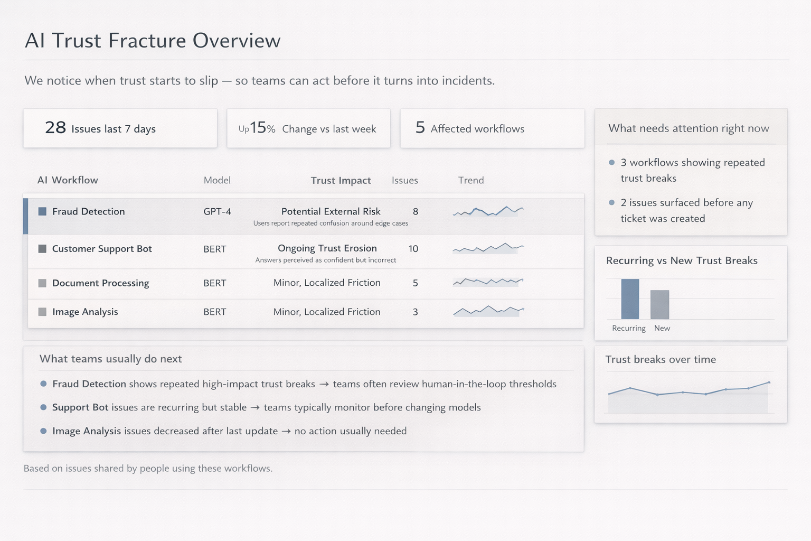The width and height of the screenshot is (811, 541).
Task: Open the 28 Issues last 7 days card
Action: (120, 128)
